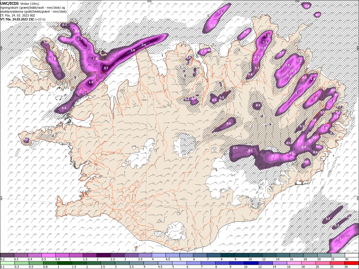The height and width of the screenshot is (269, 359).
Task: Click the darkest purple 2 snow legend swatch
Action: (x=103, y=255)
